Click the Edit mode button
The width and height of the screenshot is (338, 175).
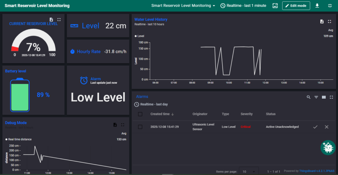296,6
